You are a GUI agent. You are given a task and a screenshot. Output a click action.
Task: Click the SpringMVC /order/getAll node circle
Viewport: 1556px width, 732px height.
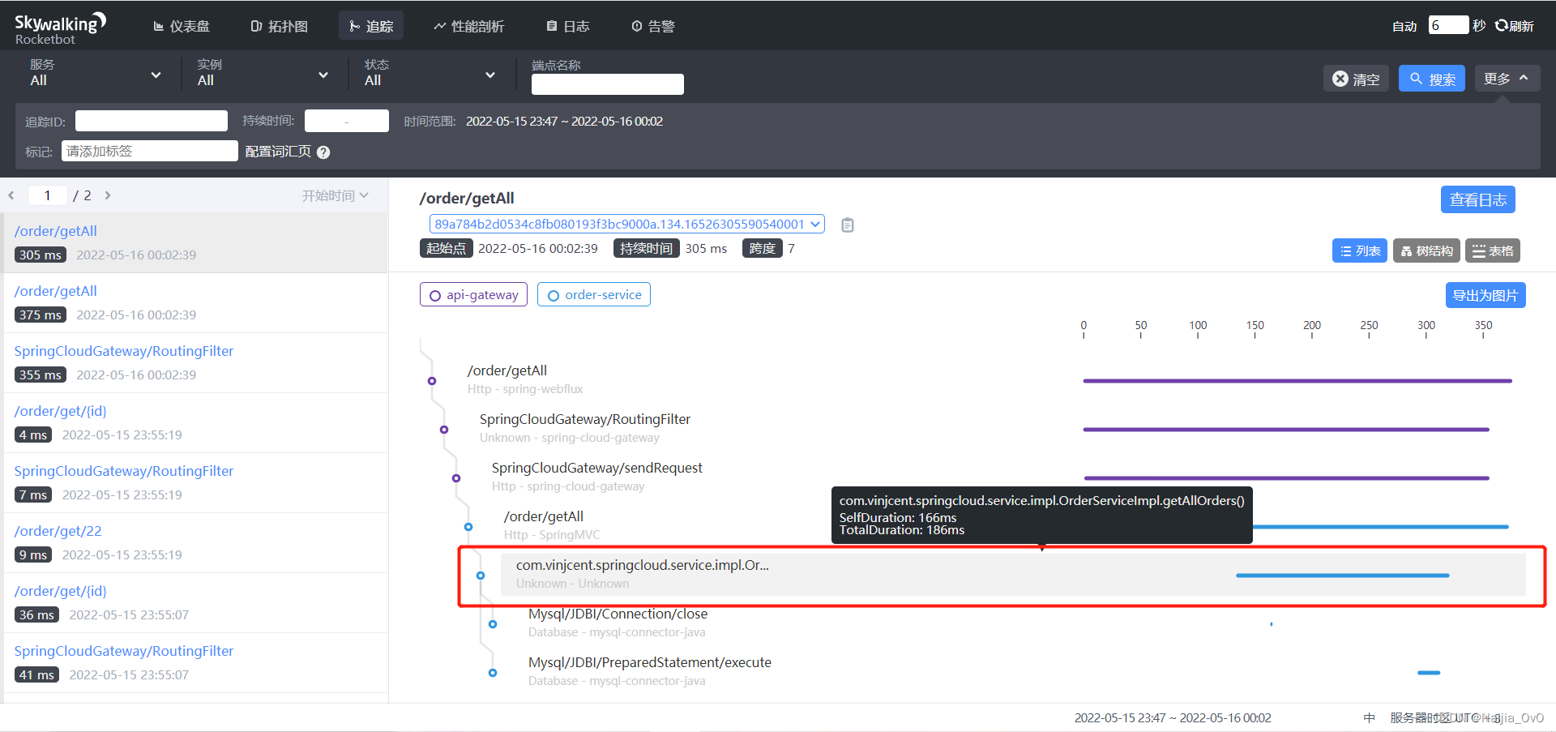click(468, 527)
